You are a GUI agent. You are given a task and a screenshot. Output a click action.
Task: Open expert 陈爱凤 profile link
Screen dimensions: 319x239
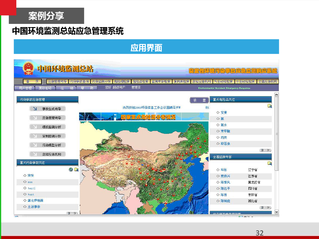[225, 182]
